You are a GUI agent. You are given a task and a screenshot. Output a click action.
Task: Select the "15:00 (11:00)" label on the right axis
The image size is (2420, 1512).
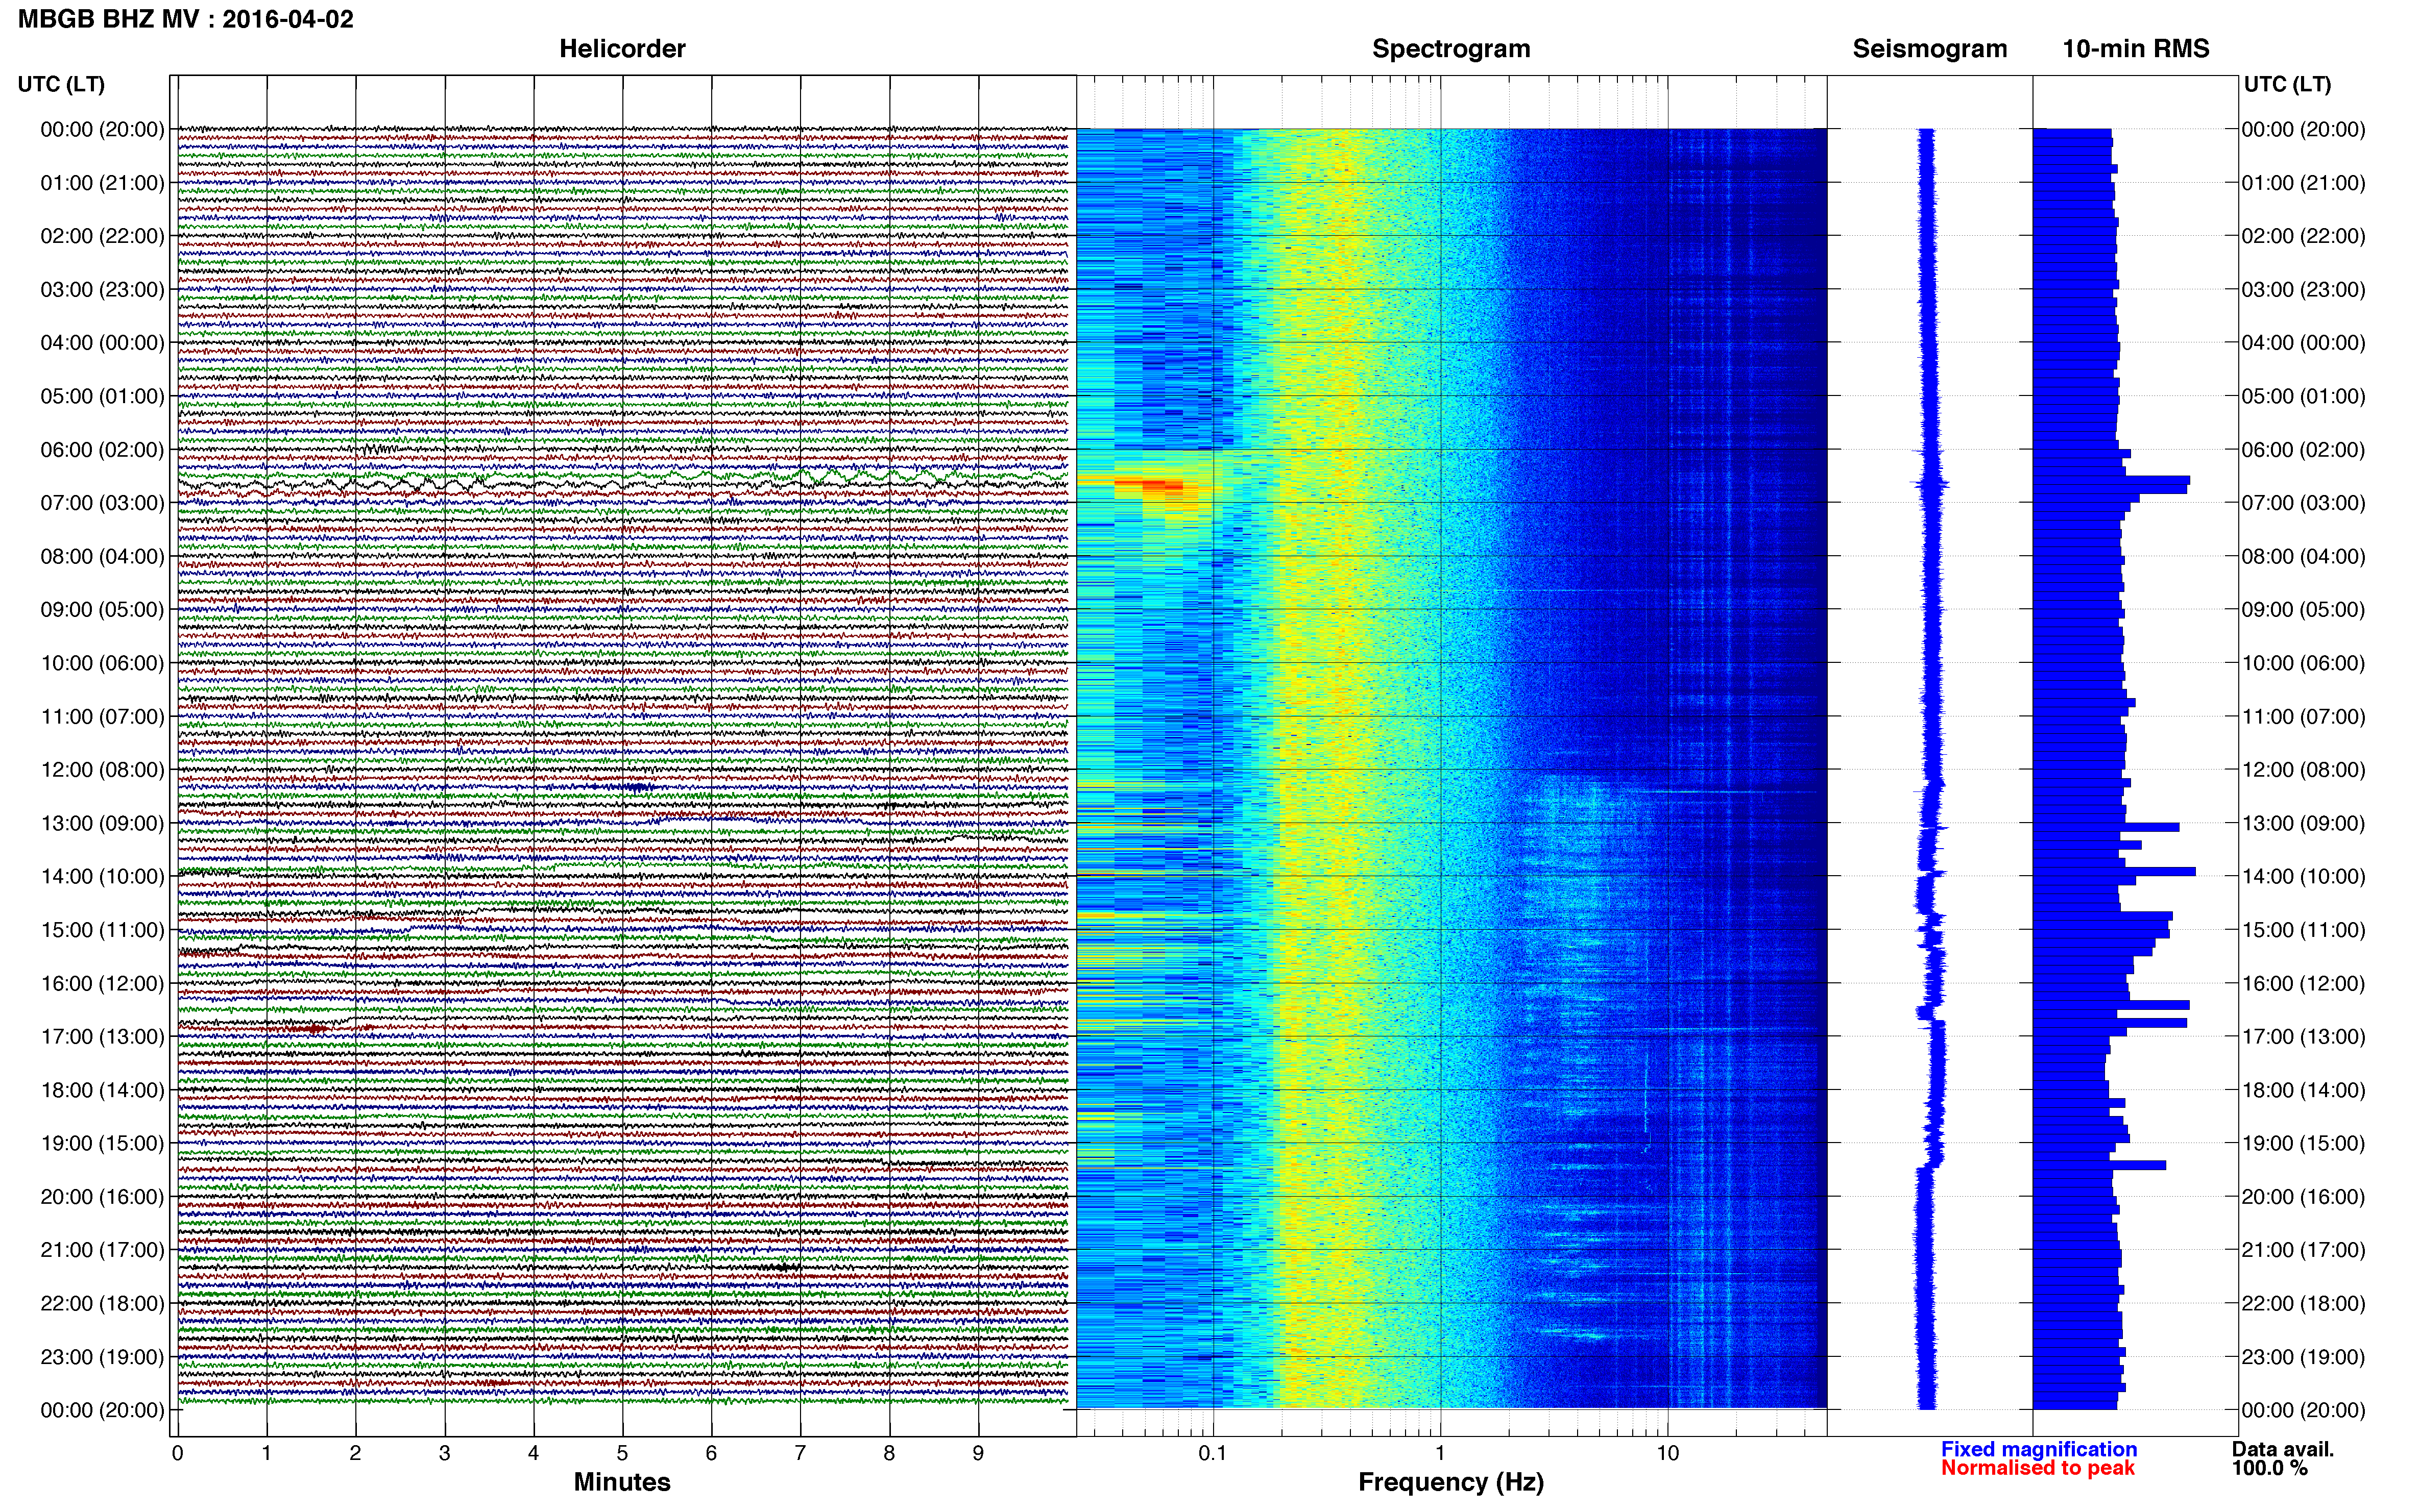click(x=2303, y=930)
